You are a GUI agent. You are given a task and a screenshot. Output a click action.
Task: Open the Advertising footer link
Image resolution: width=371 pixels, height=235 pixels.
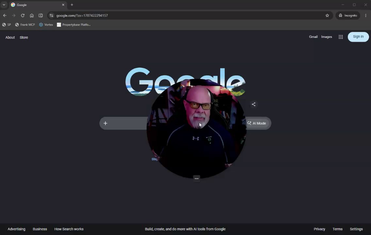coord(16,229)
